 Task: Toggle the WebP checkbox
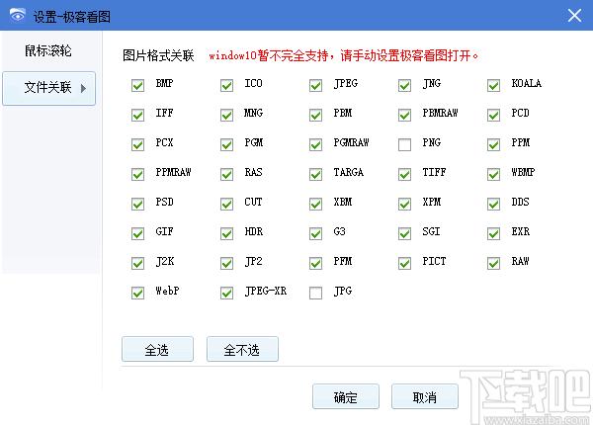coord(137,293)
